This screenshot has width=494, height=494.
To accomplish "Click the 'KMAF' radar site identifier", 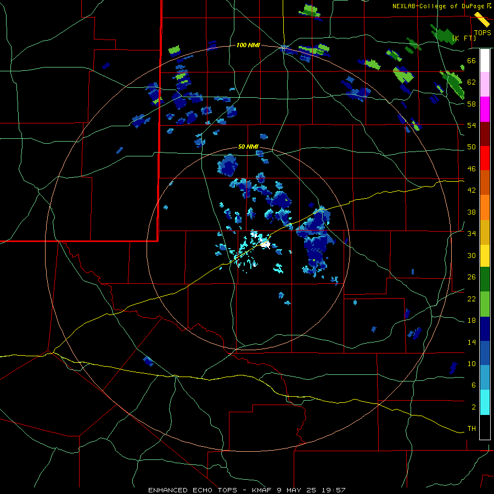I will coord(263,490).
